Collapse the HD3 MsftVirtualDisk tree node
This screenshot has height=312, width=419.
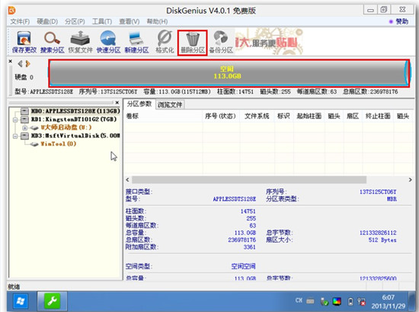coord(15,136)
